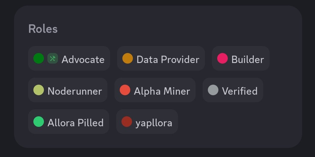Click the bright green Allora Pilled dot

(x=39, y=122)
